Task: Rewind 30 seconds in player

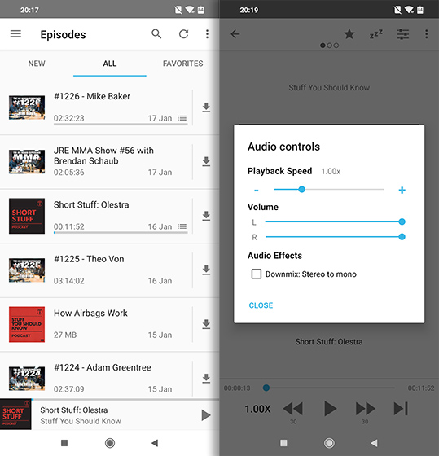Action: point(293,409)
